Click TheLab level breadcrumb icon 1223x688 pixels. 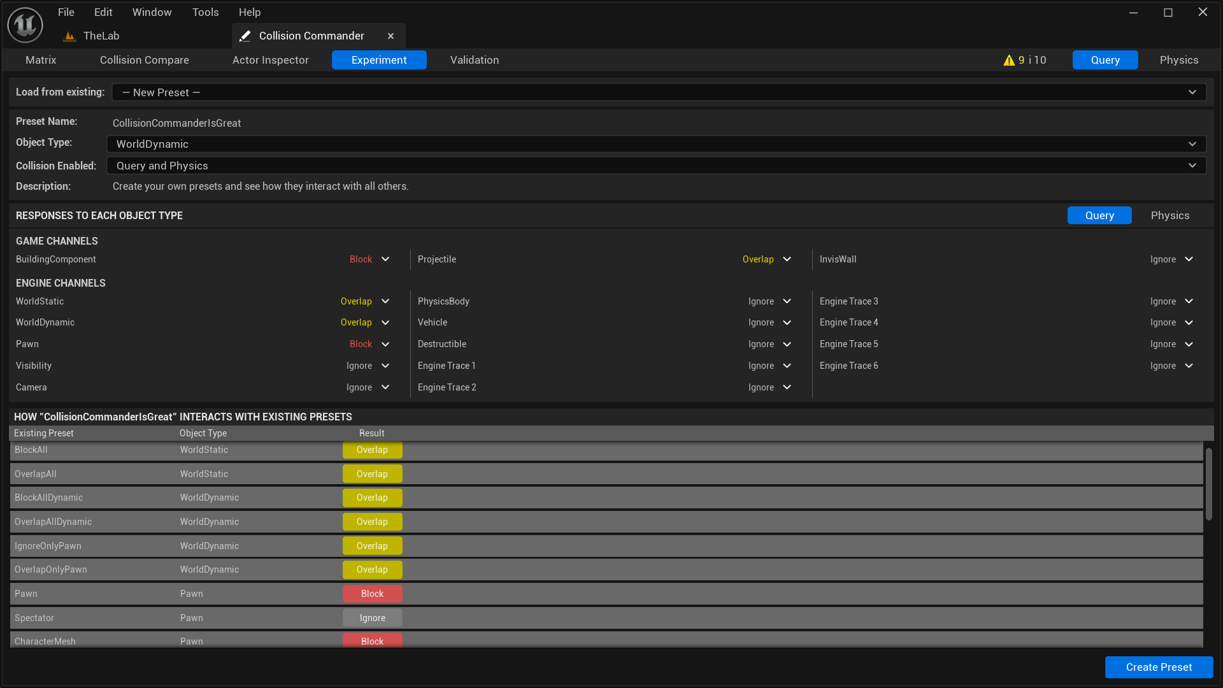click(69, 36)
